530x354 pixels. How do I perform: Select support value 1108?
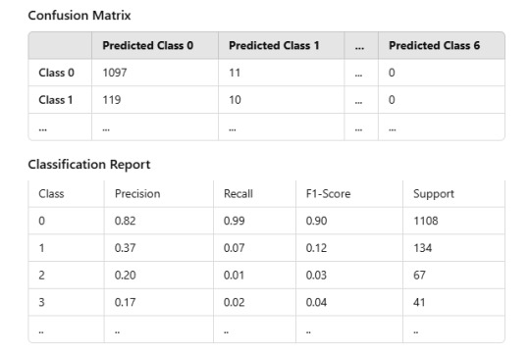426,221
